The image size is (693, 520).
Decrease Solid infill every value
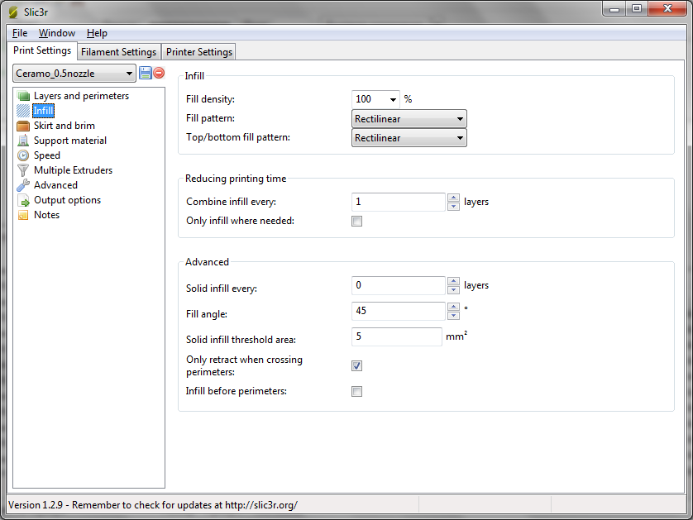click(x=453, y=290)
